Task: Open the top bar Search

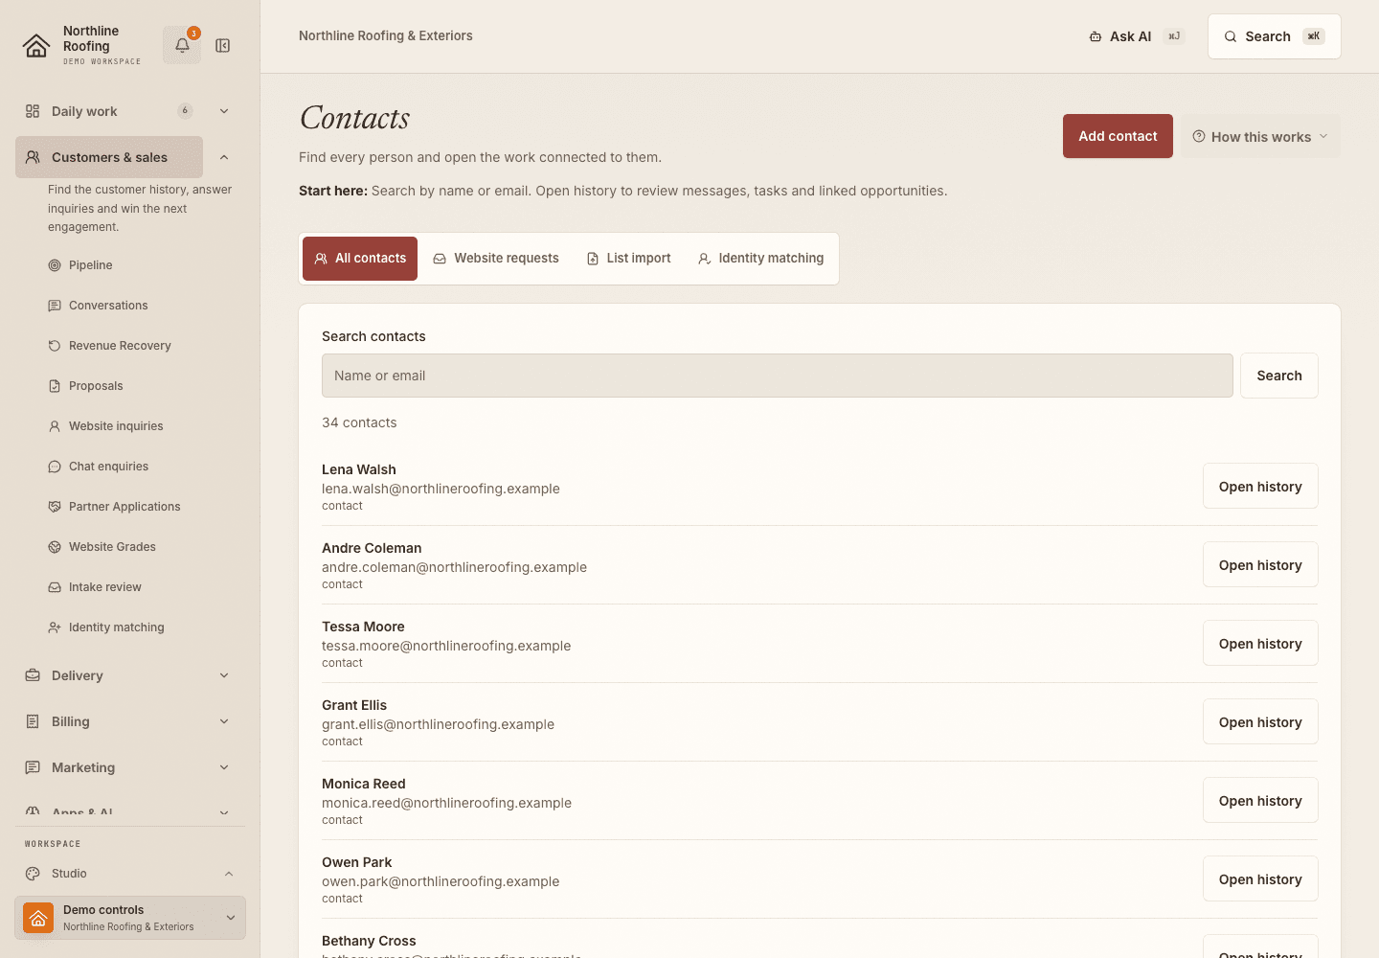Action: [x=1274, y=36]
